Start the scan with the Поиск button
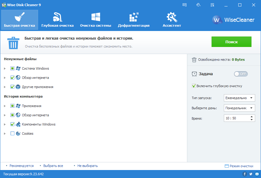 (x=232, y=42)
